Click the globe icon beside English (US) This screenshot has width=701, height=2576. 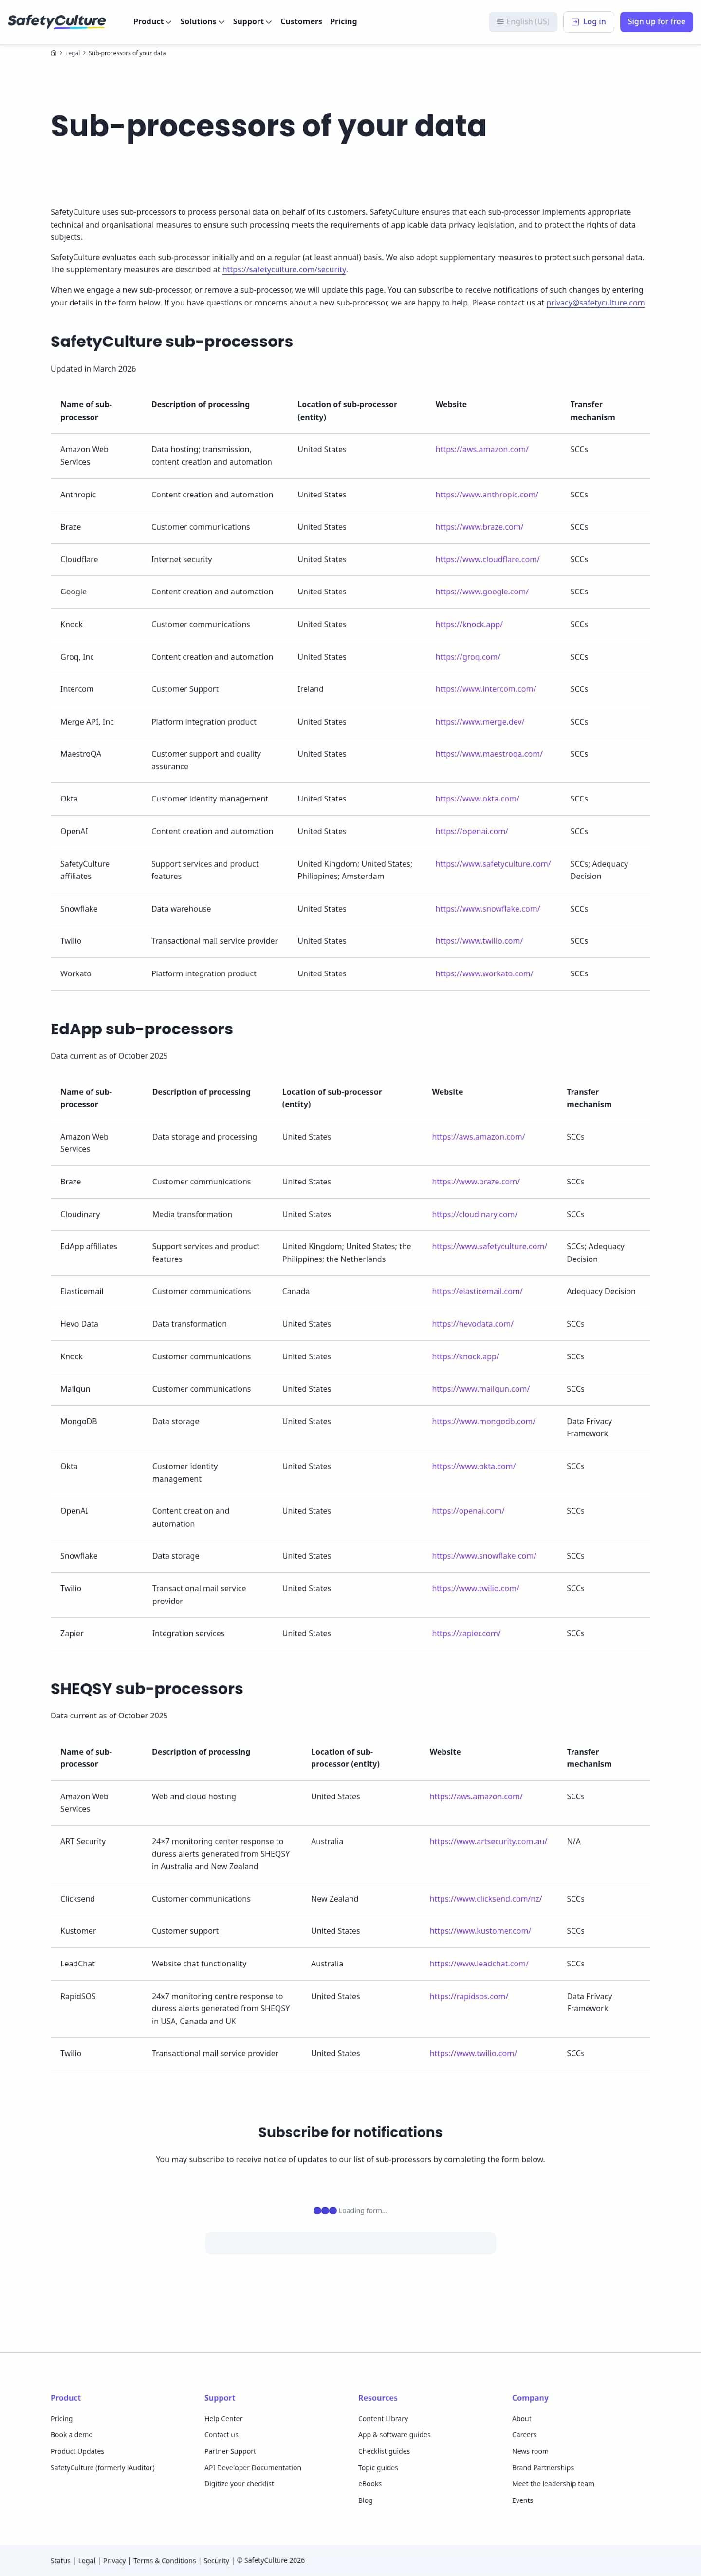[x=500, y=22]
